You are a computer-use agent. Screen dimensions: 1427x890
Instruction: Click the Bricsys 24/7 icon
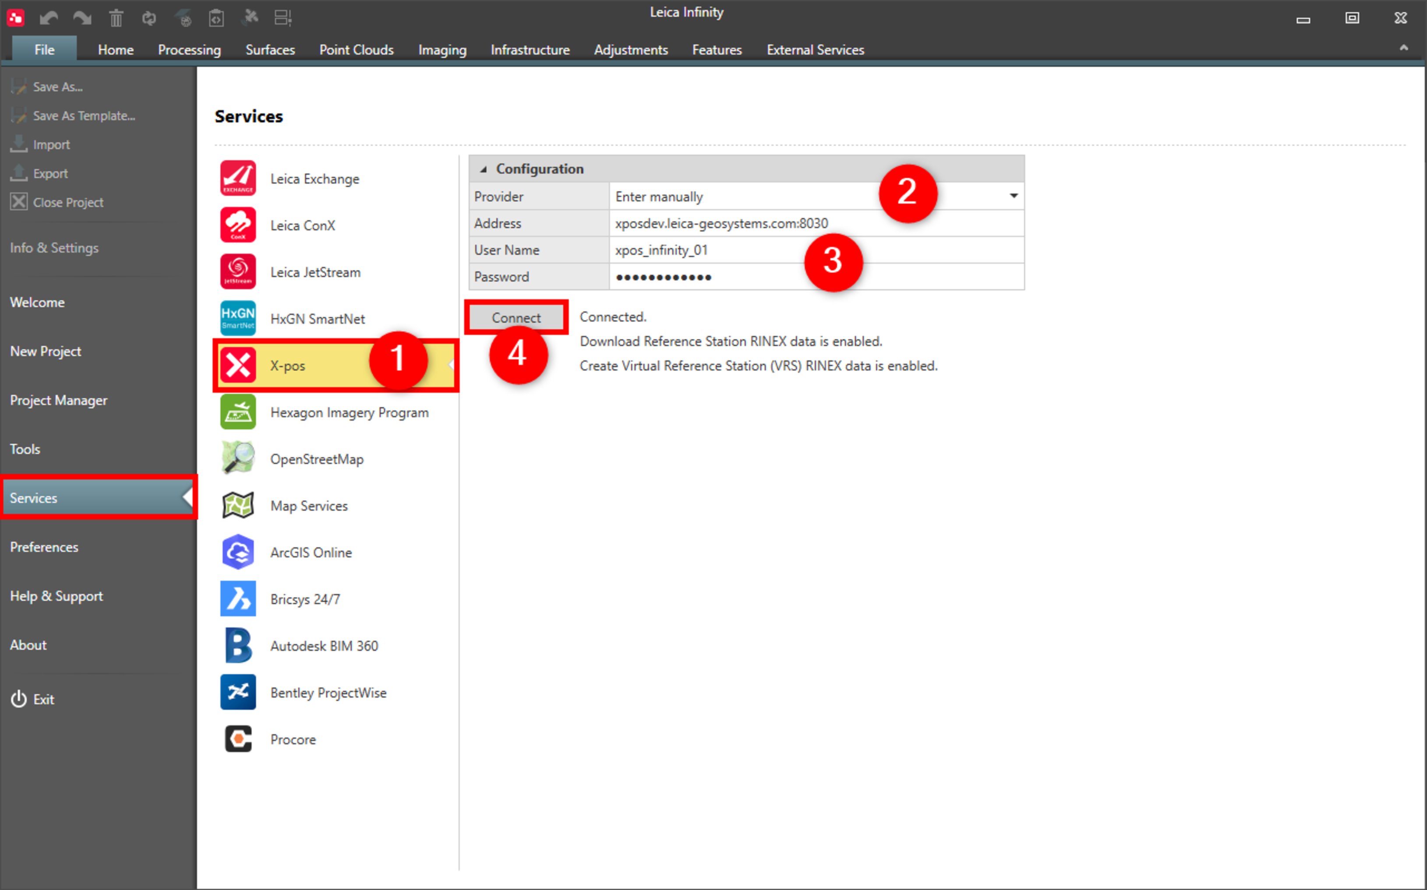coord(238,598)
